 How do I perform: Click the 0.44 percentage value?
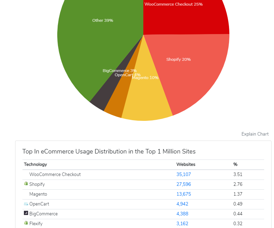238,214
